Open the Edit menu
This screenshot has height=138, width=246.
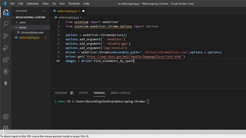point(20,3)
